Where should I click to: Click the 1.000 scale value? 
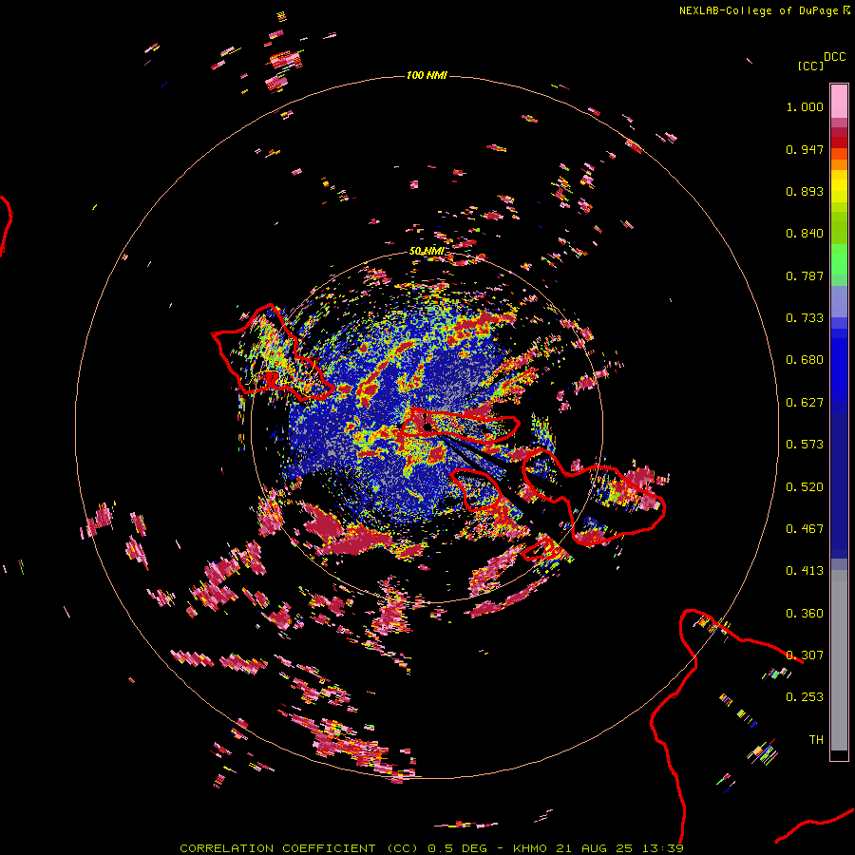tap(805, 106)
